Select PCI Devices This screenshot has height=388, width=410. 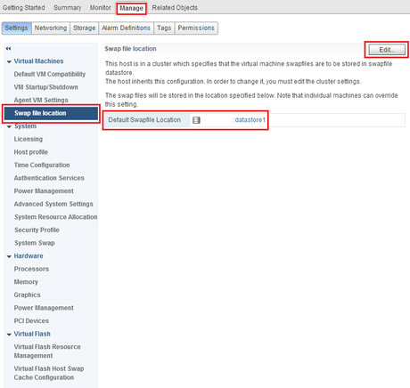(x=31, y=321)
